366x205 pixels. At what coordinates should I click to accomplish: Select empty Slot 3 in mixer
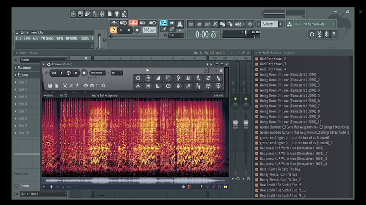point(27,82)
